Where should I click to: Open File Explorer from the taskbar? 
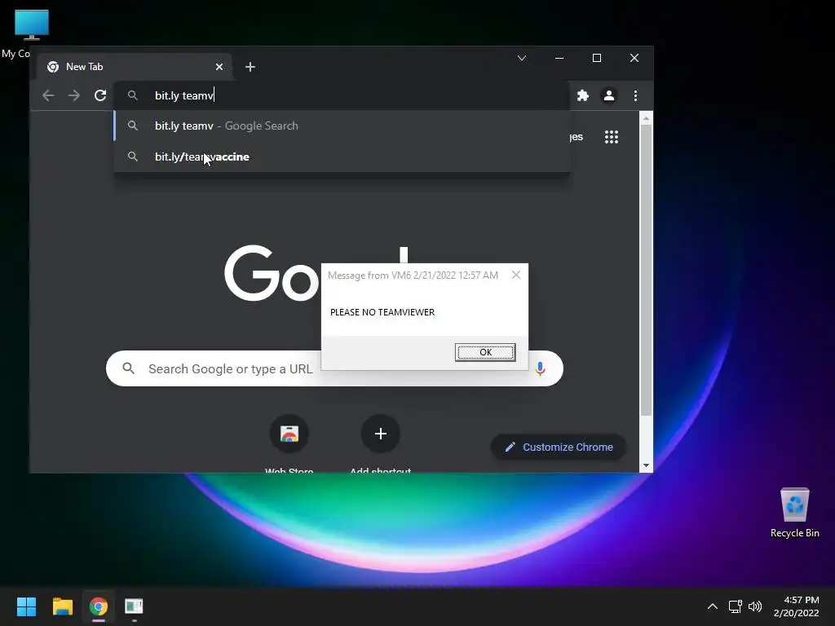62,606
